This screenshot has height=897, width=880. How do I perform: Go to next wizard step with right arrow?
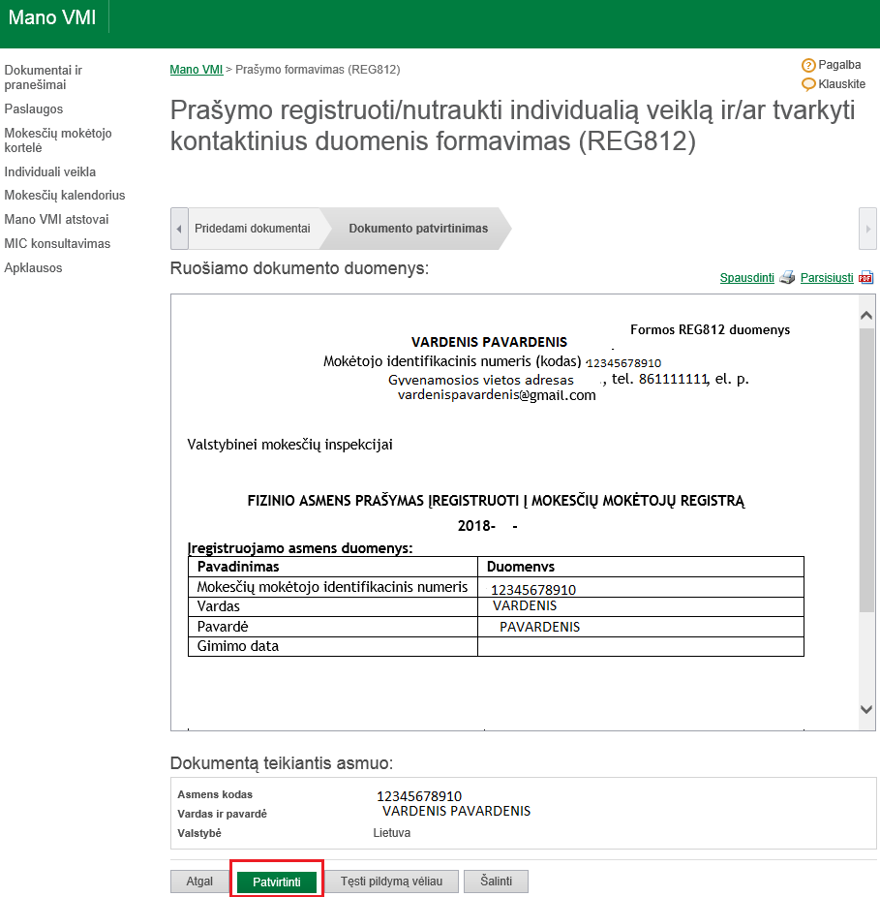[867, 229]
